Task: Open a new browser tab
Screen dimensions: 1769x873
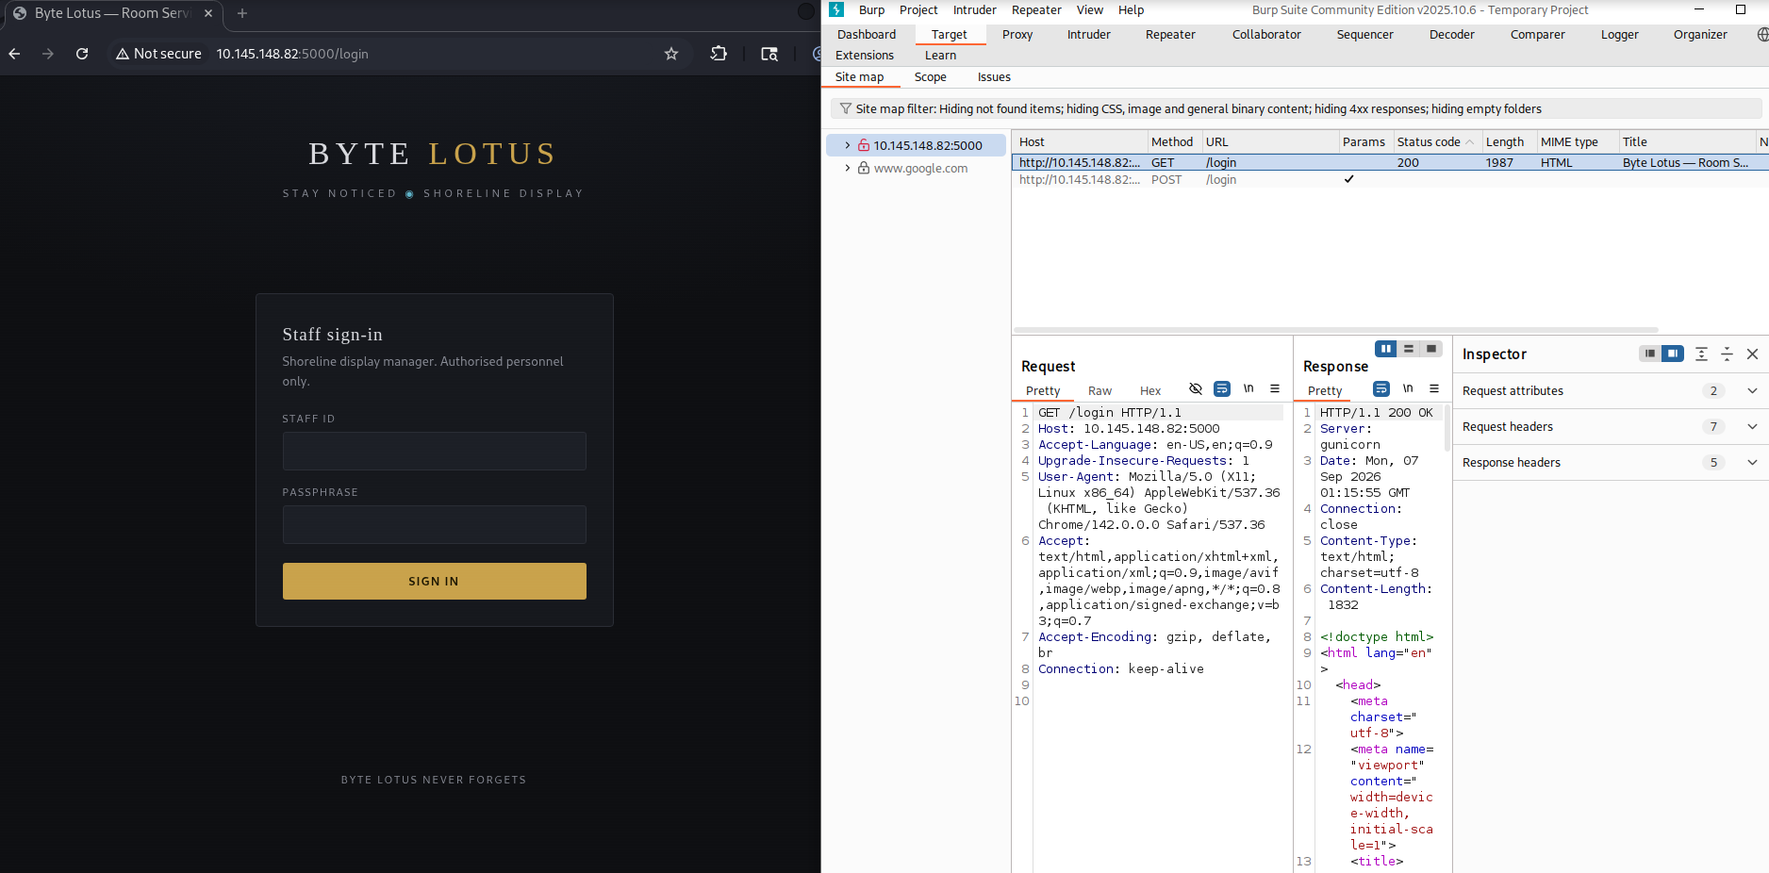Action: click(242, 13)
